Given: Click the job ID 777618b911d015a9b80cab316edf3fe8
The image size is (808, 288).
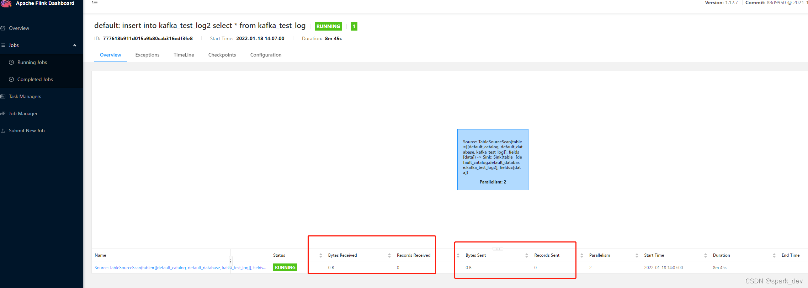Looking at the screenshot, I should pos(148,38).
